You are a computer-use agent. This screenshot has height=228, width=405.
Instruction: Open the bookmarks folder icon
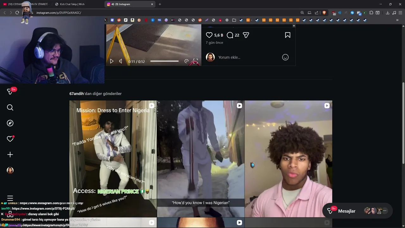click(x=234, y=20)
